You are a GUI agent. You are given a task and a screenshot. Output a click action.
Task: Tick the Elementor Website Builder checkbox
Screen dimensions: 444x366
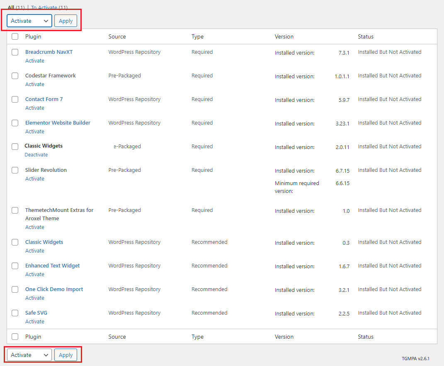click(x=15, y=123)
